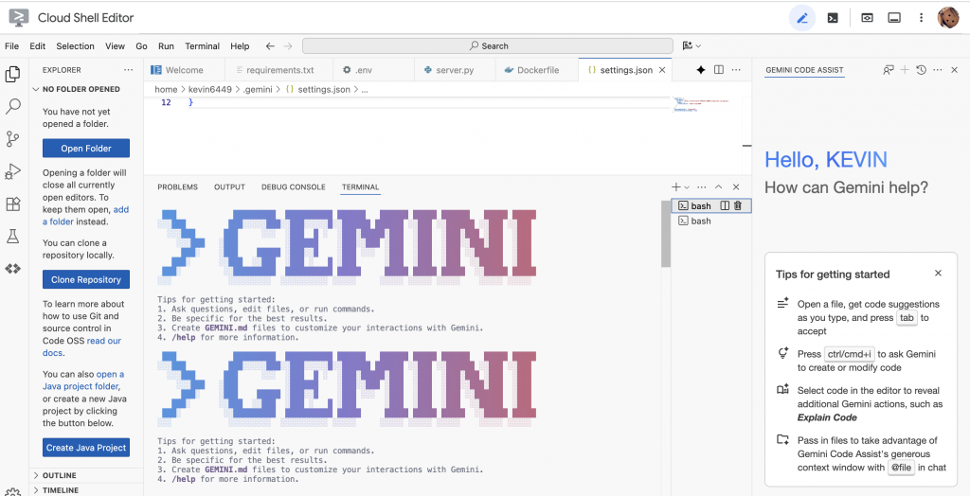Click the Open Editor pencil button
Image resolution: width=970 pixels, height=496 pixels.
(x=802, y=18)
